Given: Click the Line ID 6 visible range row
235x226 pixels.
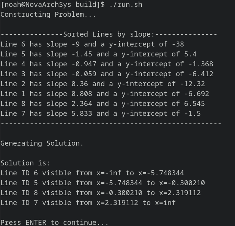Looking at the screenshot, I should coord(92,173).
